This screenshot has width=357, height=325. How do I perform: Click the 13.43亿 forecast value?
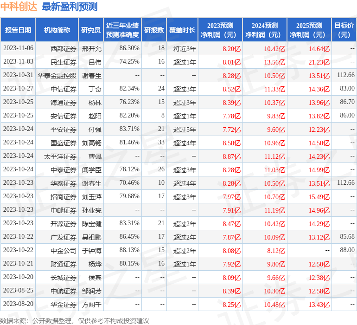pos(319,304)
